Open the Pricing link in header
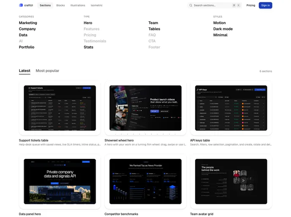The height and width of the screenshot is (217, 291). point(251,6)
